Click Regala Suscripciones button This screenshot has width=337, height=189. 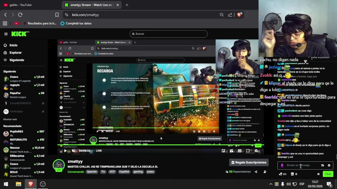(x=249, y=162)
